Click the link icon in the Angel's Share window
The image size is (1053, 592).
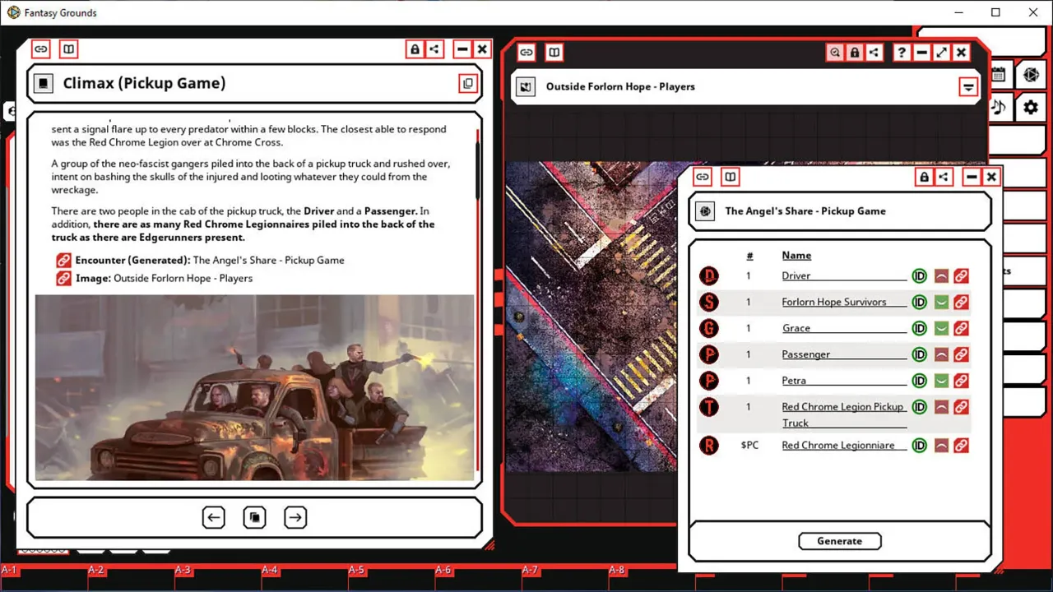pos(702,177)
